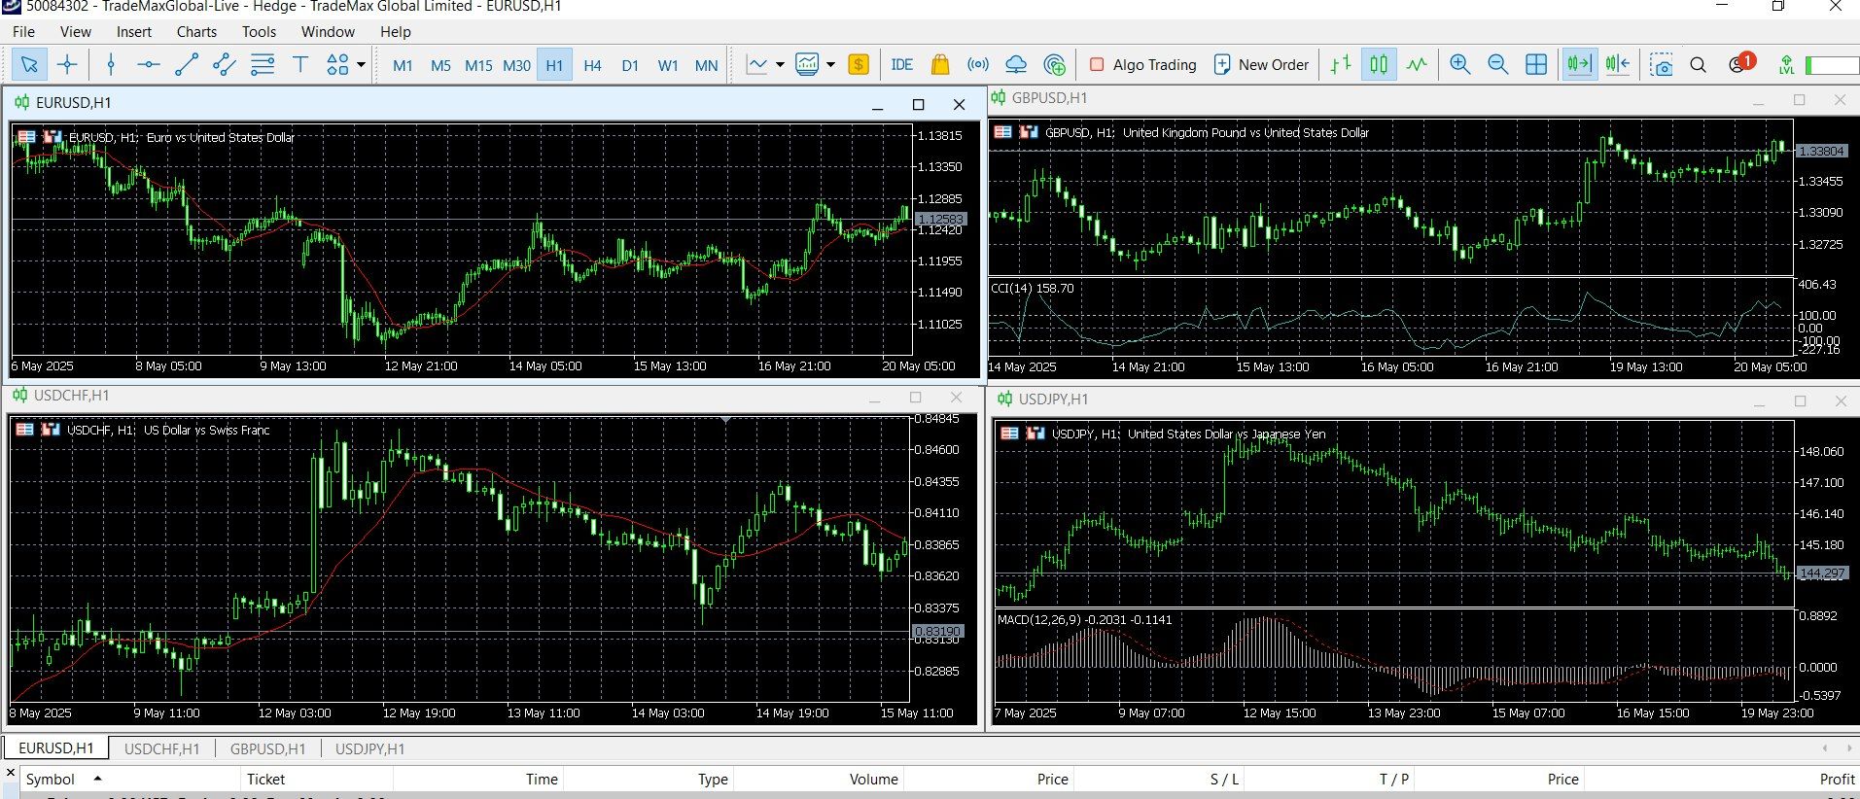Select the text label tool
1860x799 pixels.
(300, 65)
